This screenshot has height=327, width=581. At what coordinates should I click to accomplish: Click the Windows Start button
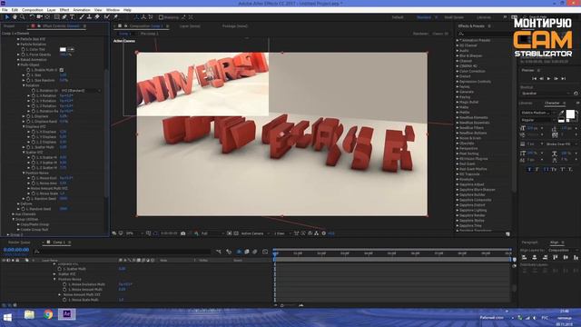tap(7, 317)
